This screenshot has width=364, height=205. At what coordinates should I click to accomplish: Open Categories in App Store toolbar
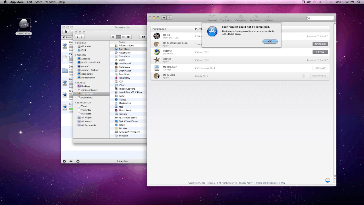(x=241, y=18)
